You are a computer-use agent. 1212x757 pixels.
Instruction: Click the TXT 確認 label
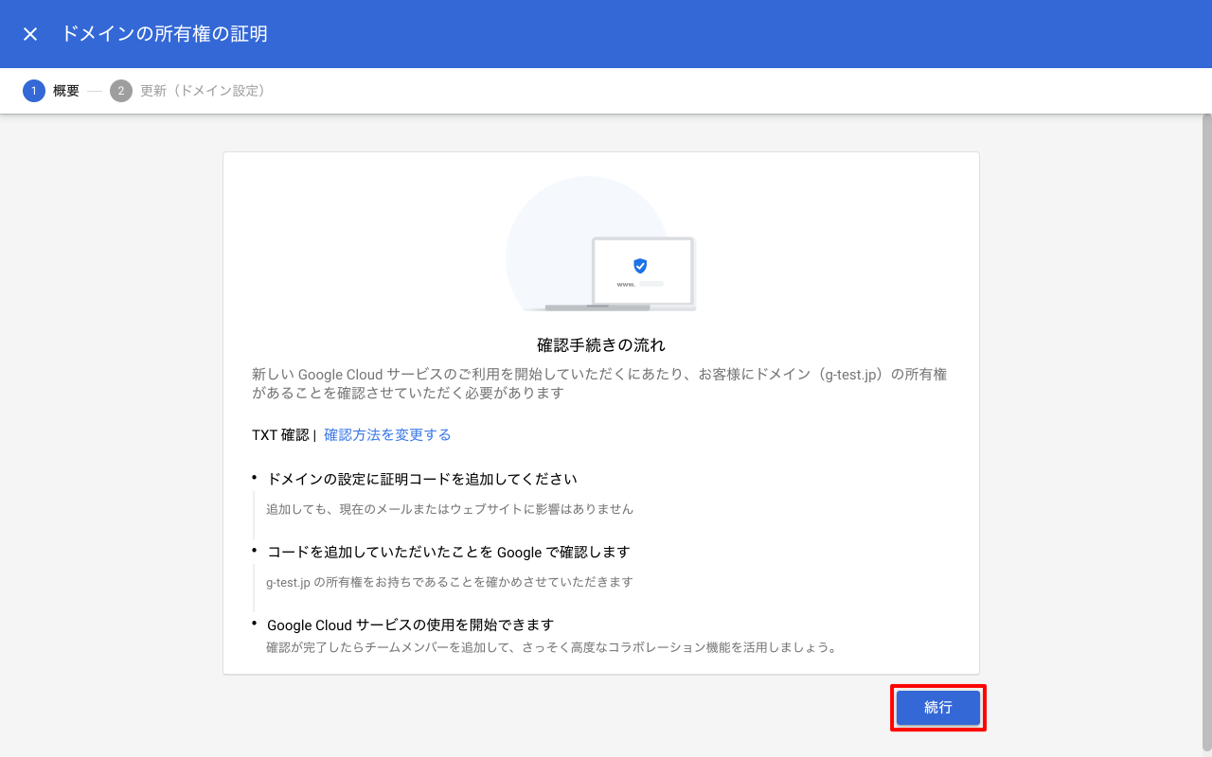coord(280,434)
